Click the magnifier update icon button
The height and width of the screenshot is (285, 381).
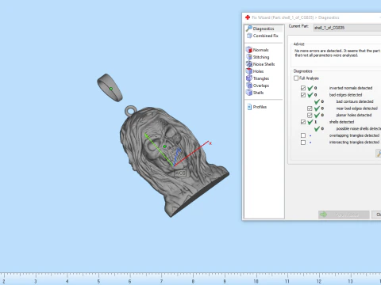point(379,153)
